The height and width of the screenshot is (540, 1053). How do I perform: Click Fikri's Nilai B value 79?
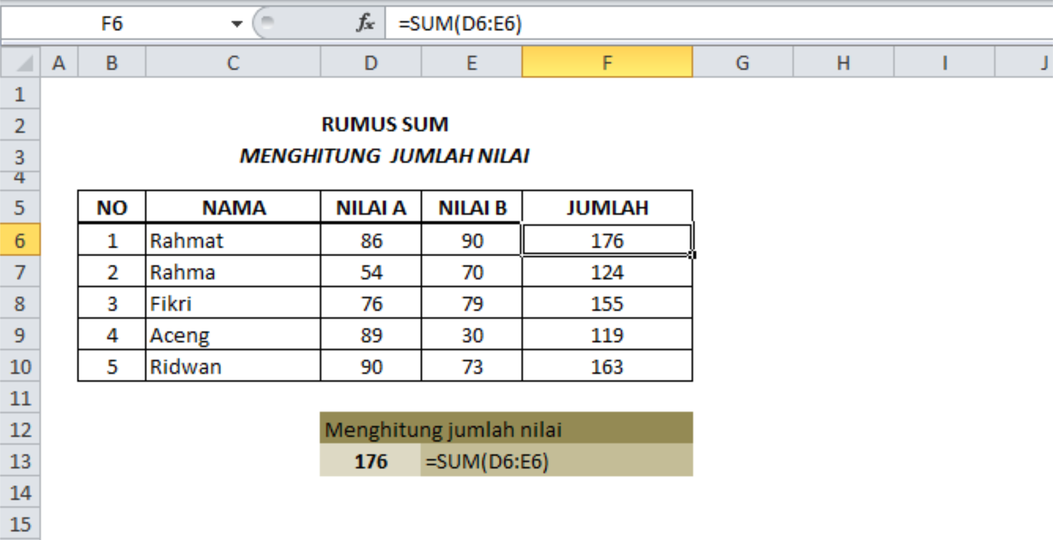pyautogui.click(x=472, y=303)
